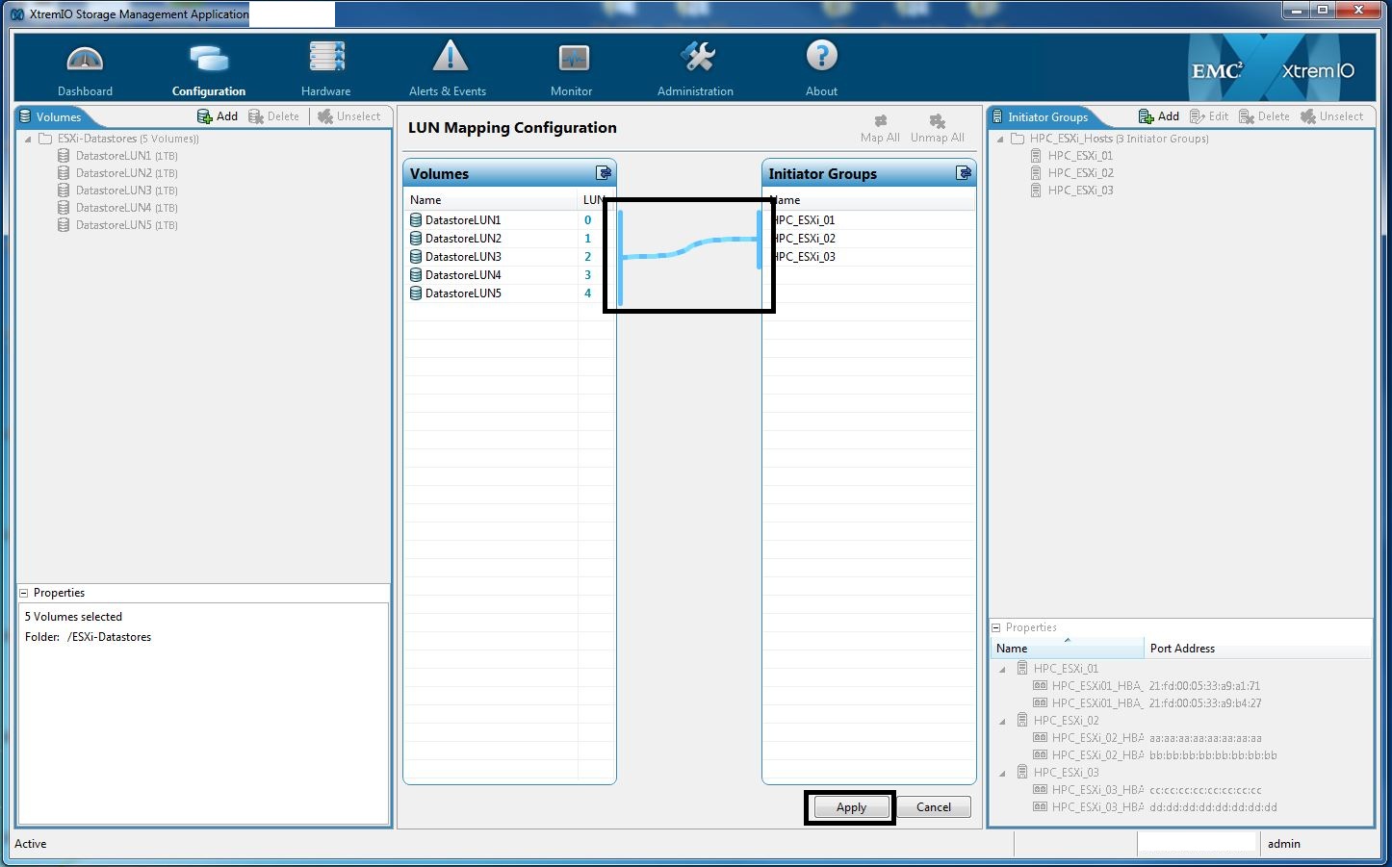1392x867 pixels.
Task: Open the About help icon
Action: (821, 57)
